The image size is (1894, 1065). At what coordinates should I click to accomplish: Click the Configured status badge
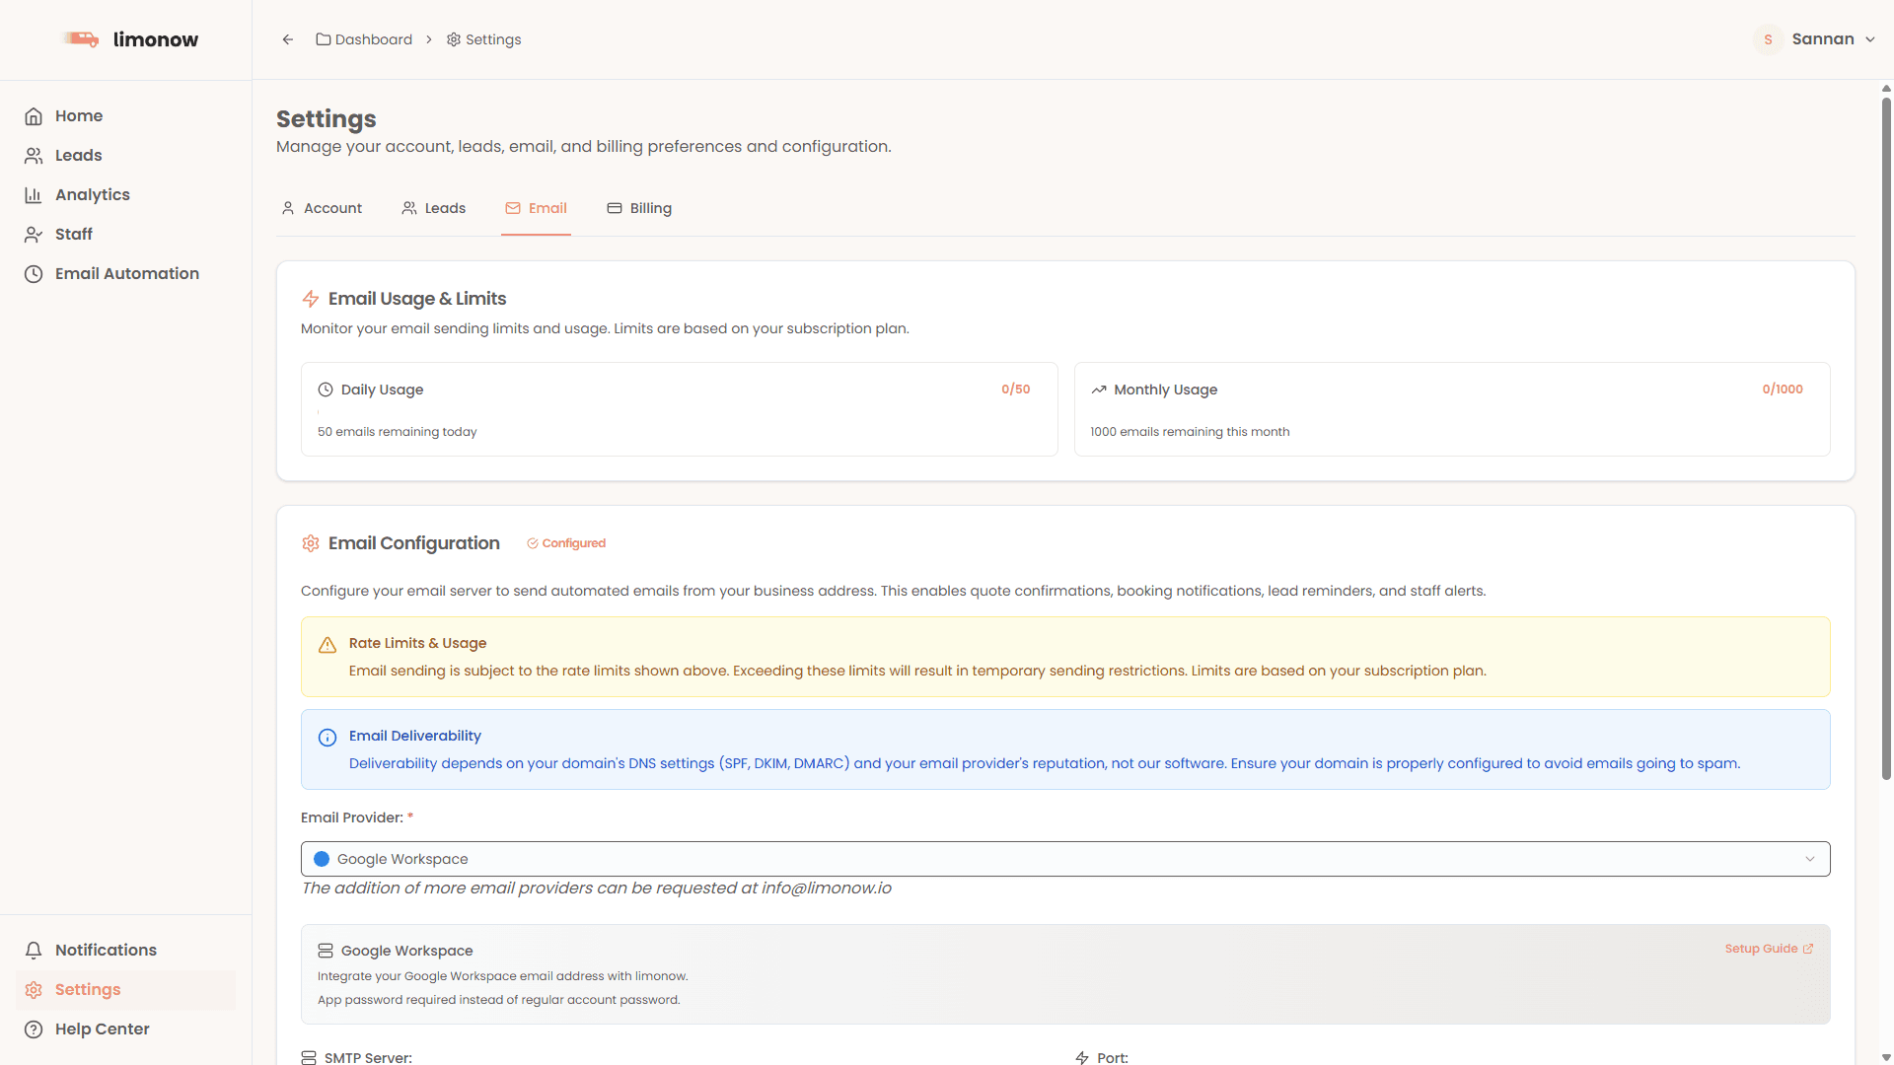coord(565,543)
